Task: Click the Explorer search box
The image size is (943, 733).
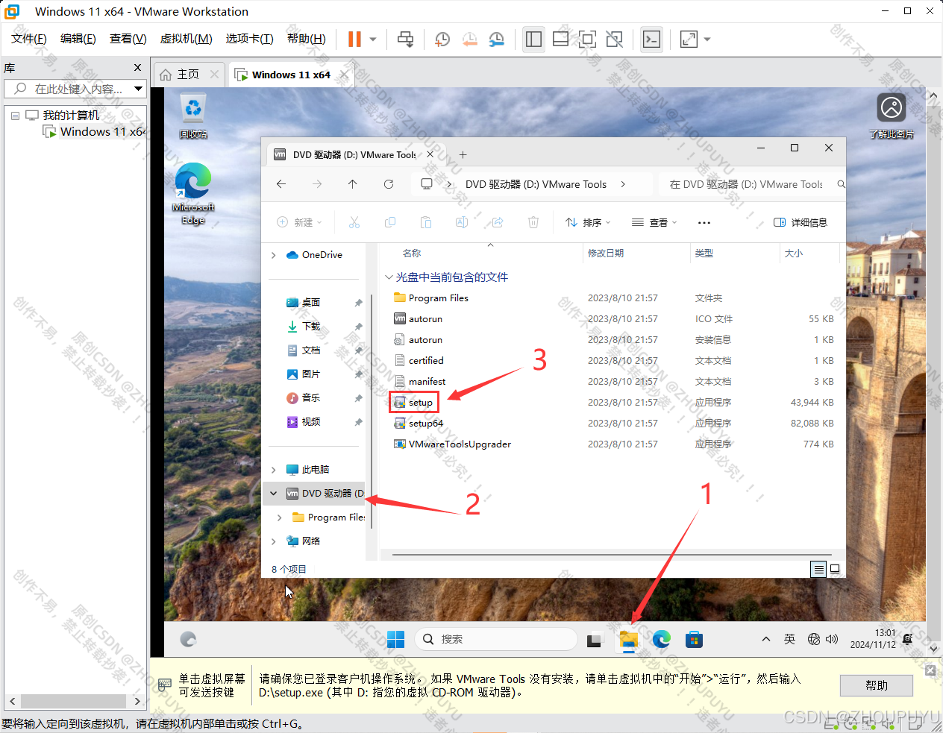Action: click(752, 184)
